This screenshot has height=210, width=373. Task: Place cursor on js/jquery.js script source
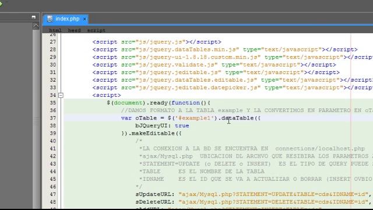pyautogui.click(x=160, y=42)
